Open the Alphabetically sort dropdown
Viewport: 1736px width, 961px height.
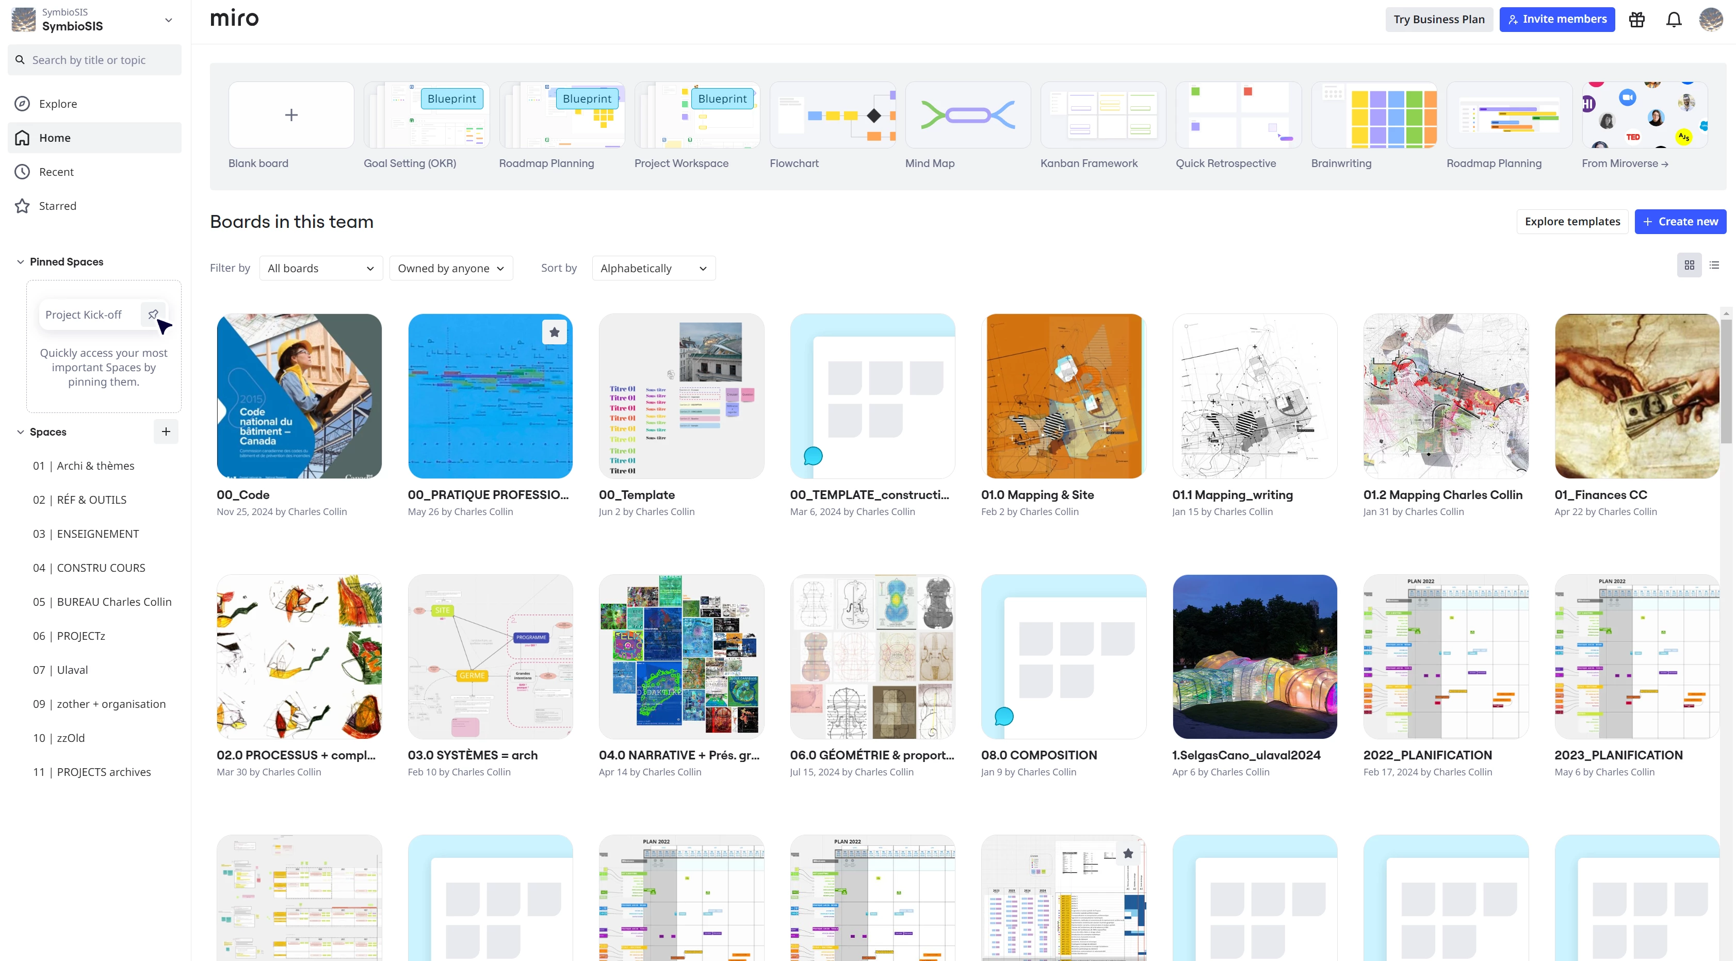click(x=653, y=268)
